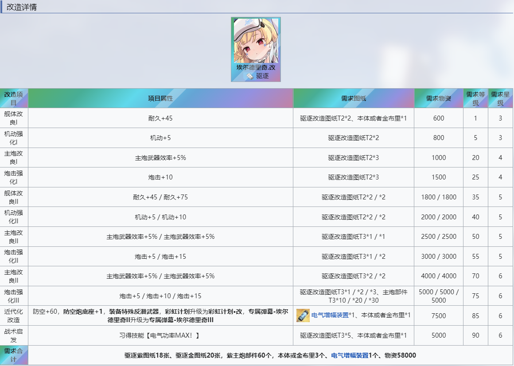Click the 3000 / 3000 cost cell
Image resolution: width=514 pixels, height=366 pixels.
point(439,256)
